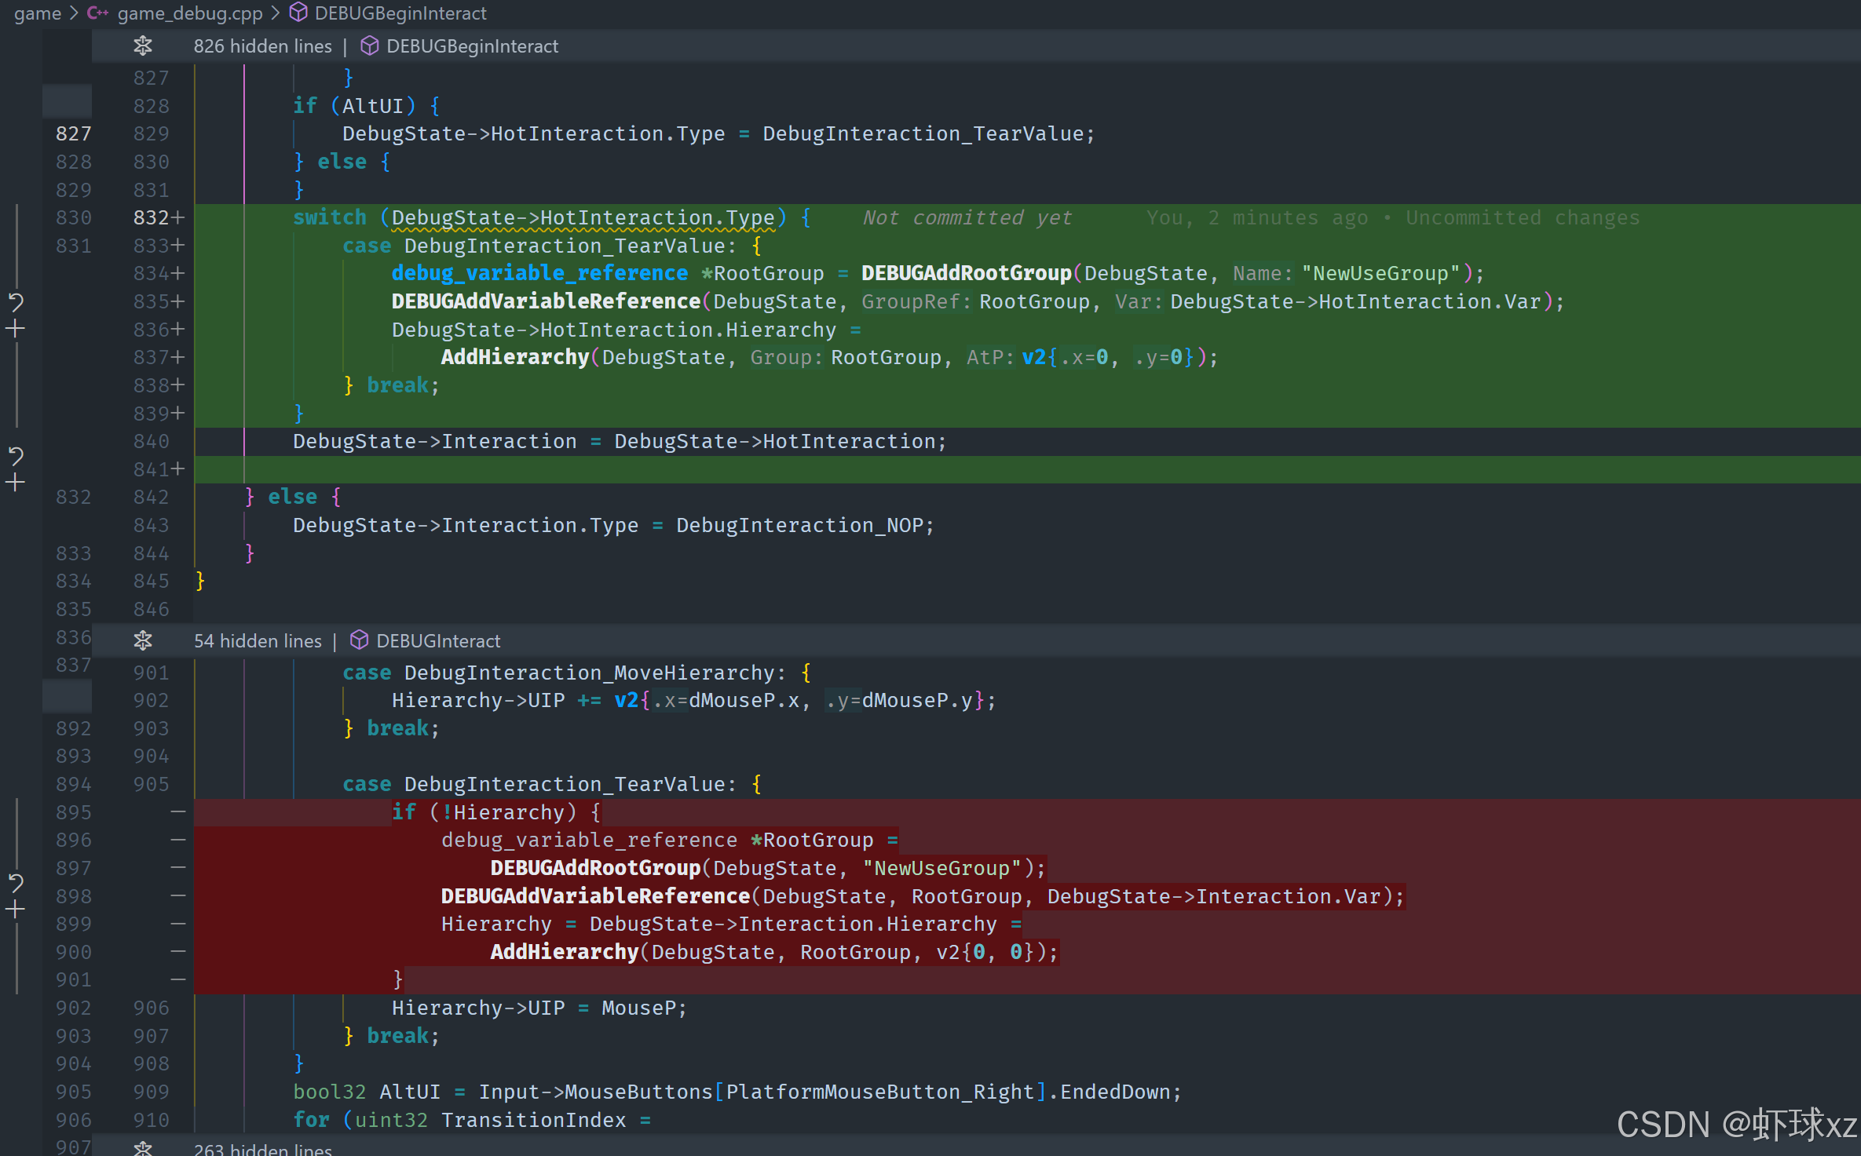Click revert arrow beside the added switch block

(16, 301)
